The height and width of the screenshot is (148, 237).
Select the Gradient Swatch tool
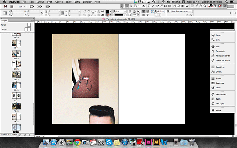pos(183,6)
